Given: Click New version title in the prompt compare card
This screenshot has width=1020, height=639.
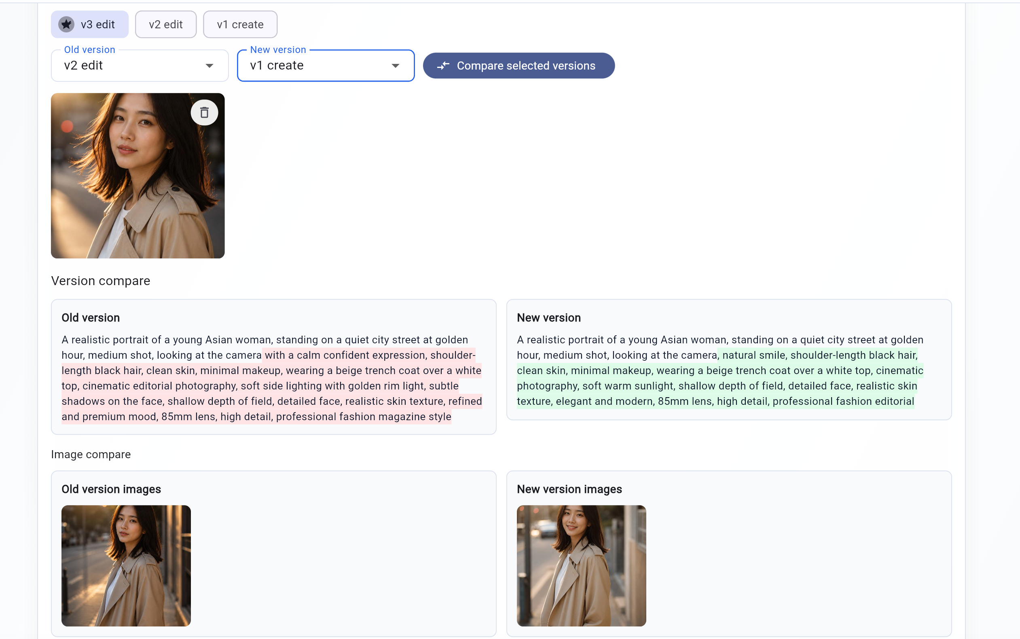Looking at the screenshot, I should (x=548, y=318).
